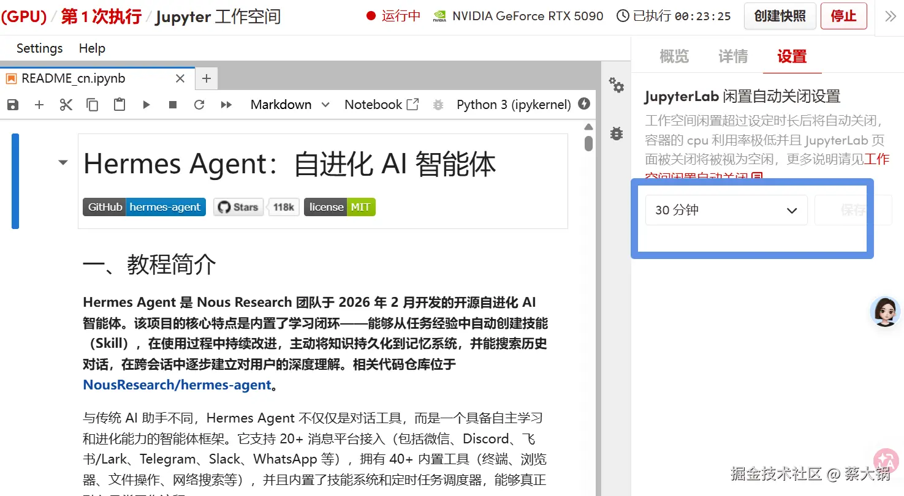Screen dimensions: 904x496
Task: Open the Markdown cell type dropdown
Action: click(290, 105)
